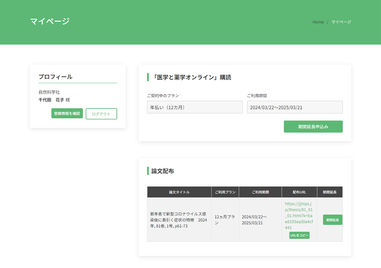Click the company name 自然科学社
This screenshot has height=268, width=381.
49,92
